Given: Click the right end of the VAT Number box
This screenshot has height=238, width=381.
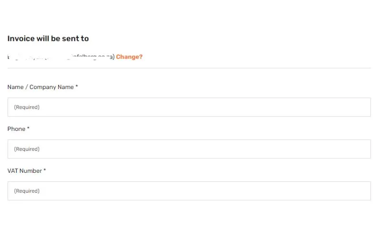Looking at the screenshot, I should click(x=364, y=191).
